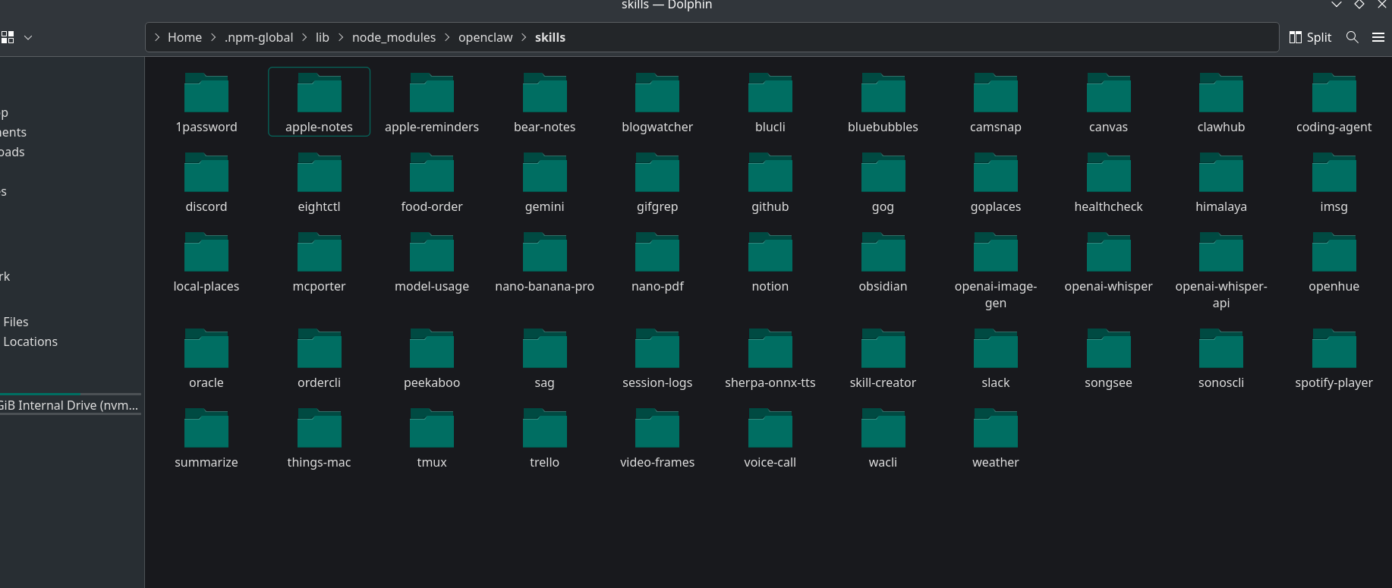Expand the view mode dropdown arrow
The width and height of the screenshot is (1392, 588).
(x=28, y=37)
